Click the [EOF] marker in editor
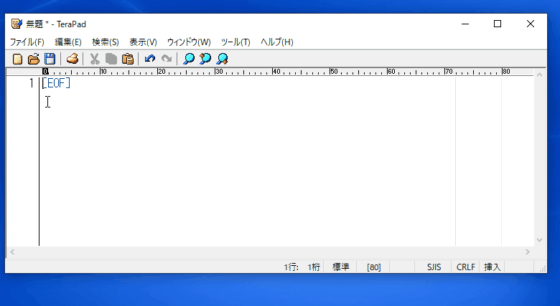 point(57,83)
